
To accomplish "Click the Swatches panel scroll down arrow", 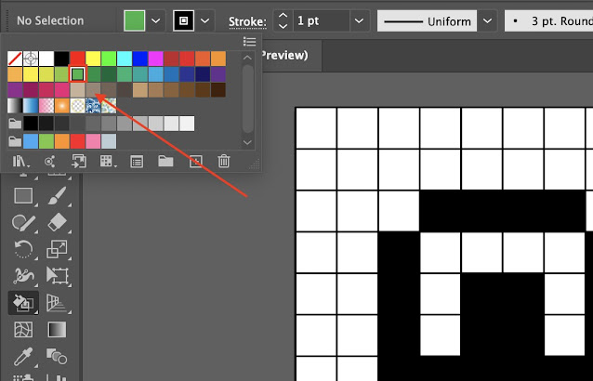I will click(247, 142).
